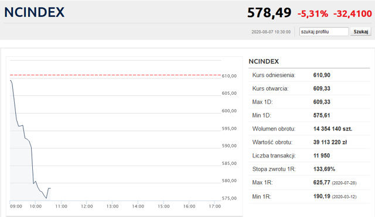
Task: Click the 17:00 time axis label
Action: click(215, 206)
